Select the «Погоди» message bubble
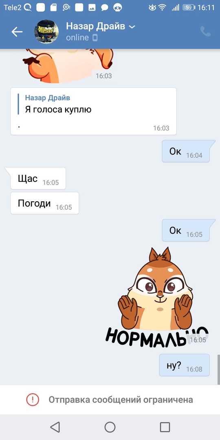This screenshot has height=440, width=220. tap(45, 203)
